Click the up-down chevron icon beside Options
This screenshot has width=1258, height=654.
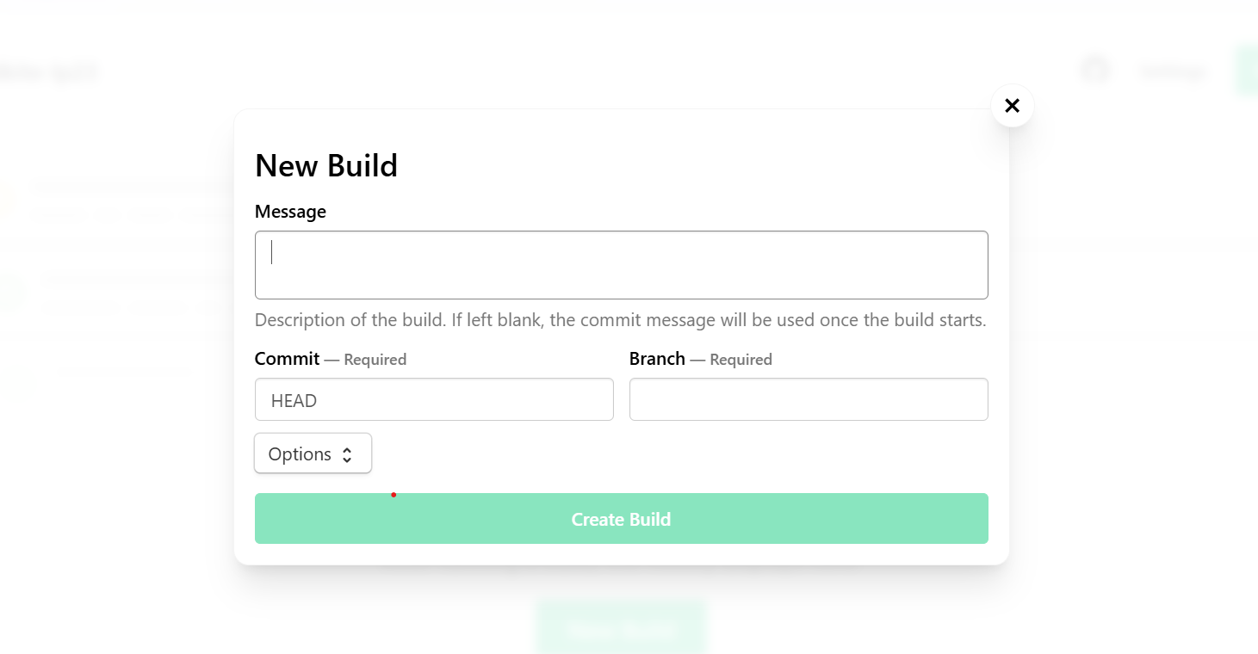pyautogui.click(x=347, y=453)
